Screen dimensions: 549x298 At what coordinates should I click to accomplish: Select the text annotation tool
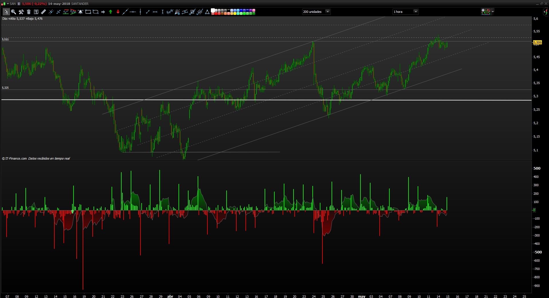point(36,12)
